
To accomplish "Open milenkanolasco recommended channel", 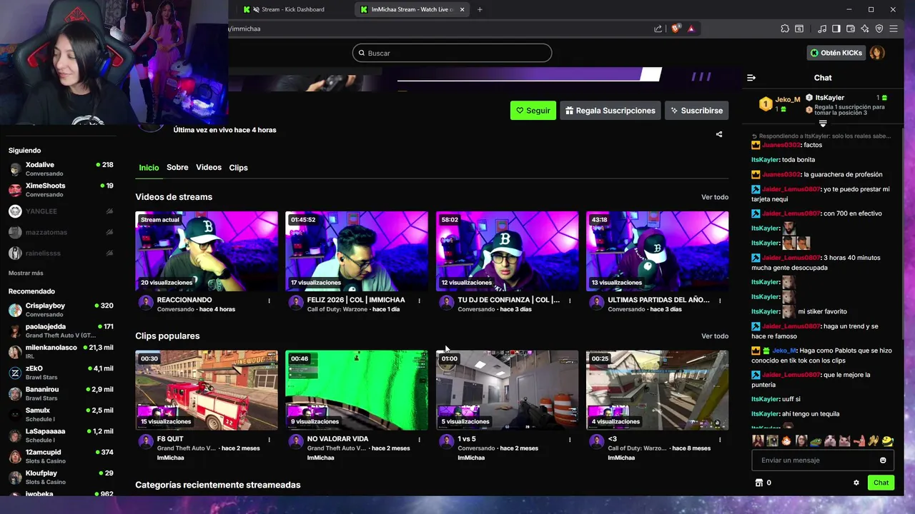I will coord(61,352).
